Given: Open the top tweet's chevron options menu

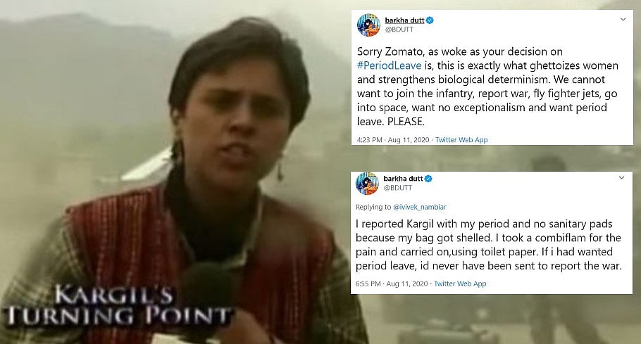Looking at the screenshot, I should pyautogui.click(x=623, y=19).
